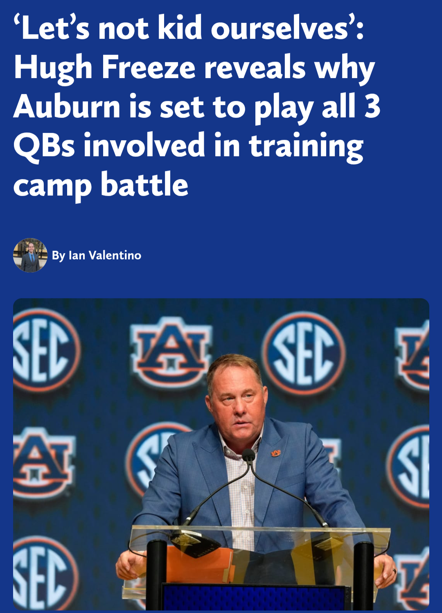Viewport: 442px width, 613px height.
Task: Click 'camp battle' at the headline's end
Action: (x=101, y=185)
